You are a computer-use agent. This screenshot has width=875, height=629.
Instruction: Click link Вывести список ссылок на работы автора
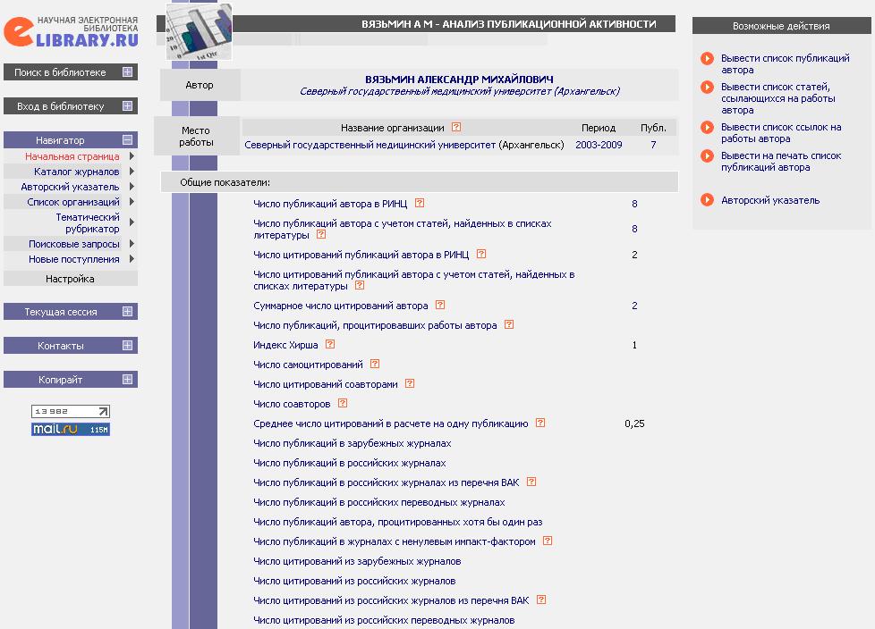[x=781, y=133]
